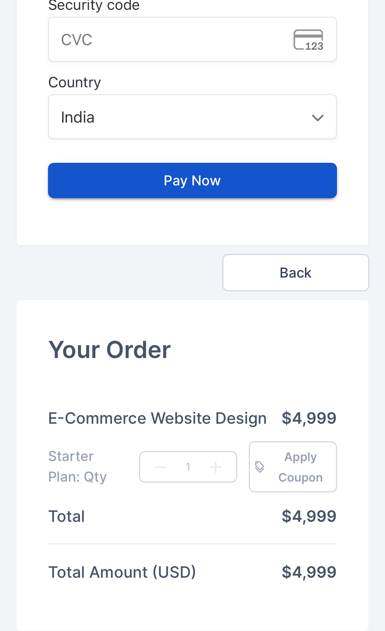This screenshot has height=631, width=385.
Task: Click the chevron arrow beside India
Action: coord(317,118)
